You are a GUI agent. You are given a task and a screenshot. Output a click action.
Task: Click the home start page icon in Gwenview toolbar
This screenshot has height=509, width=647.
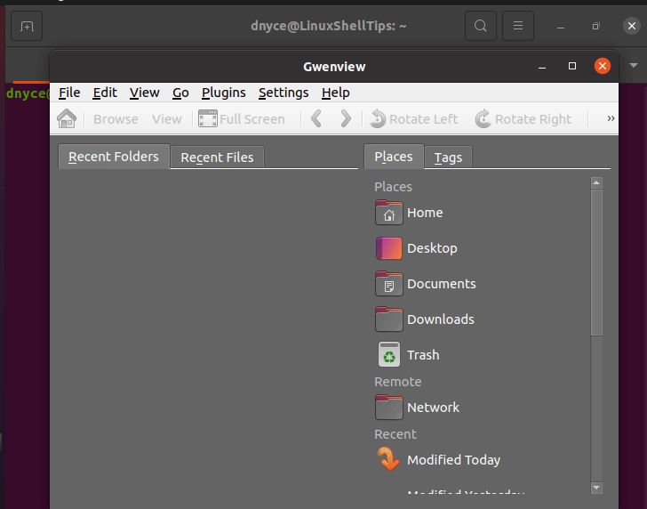click(x=67, y=119)
